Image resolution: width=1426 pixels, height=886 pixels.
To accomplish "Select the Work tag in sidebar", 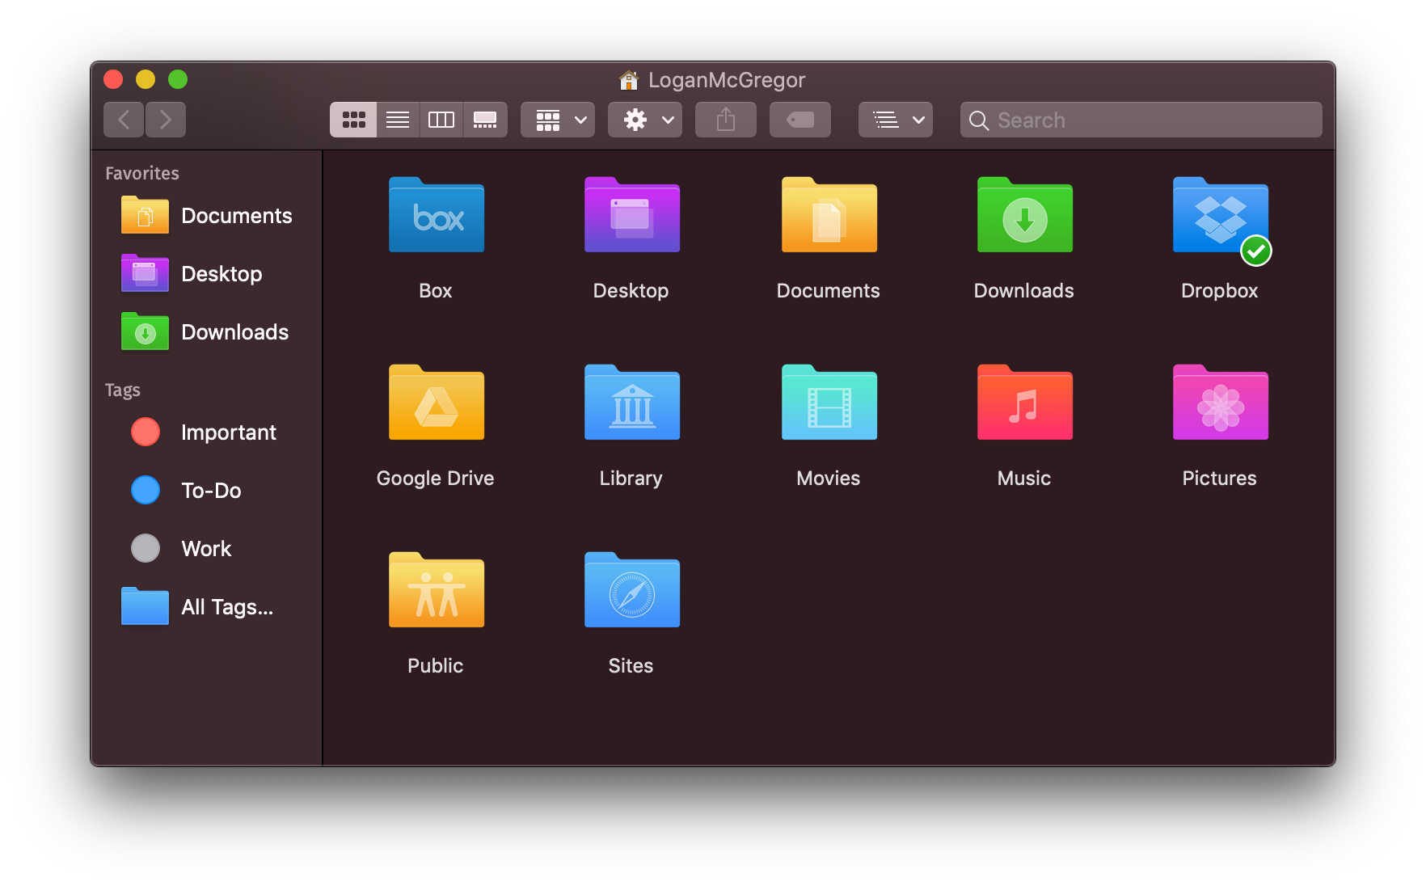I will coord(205,548).
